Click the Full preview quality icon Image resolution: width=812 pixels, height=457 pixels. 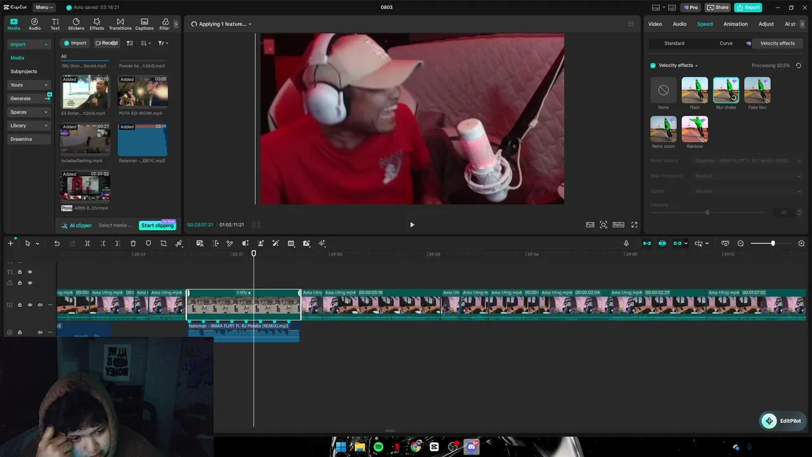tap(590, 225)
